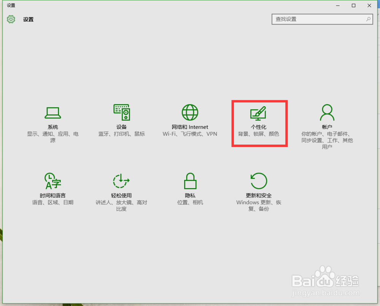Click the 语音、区域、日期 subtitle text
The width and height of the screenshot is (380, 306).
[x=53, y=202]
